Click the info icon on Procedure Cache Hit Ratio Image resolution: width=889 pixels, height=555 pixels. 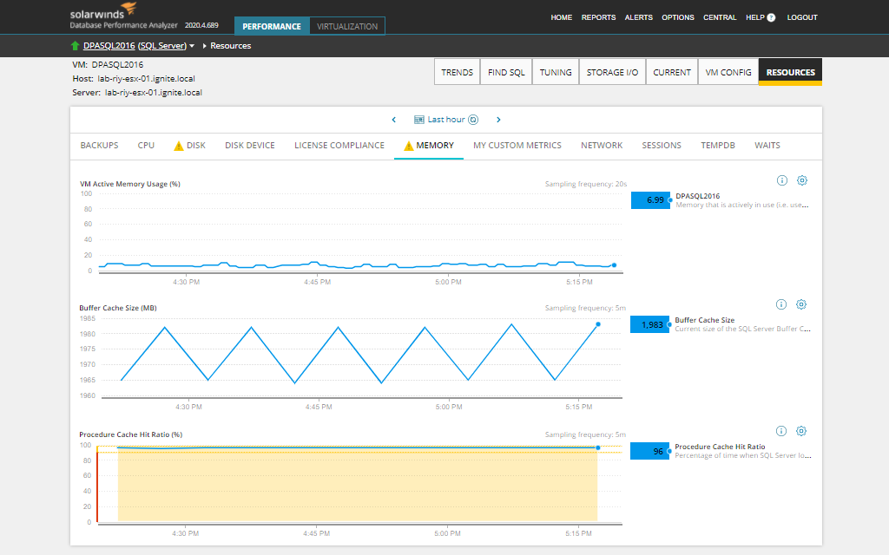(780, 431)
